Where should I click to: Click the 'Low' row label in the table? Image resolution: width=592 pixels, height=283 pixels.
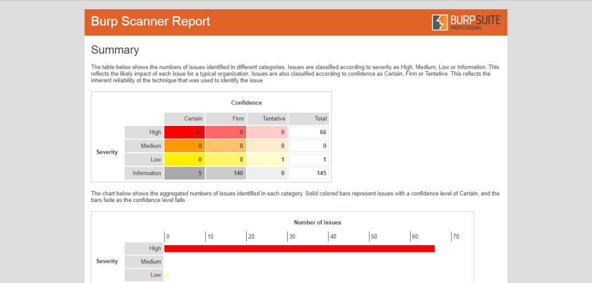click(144, 159)
